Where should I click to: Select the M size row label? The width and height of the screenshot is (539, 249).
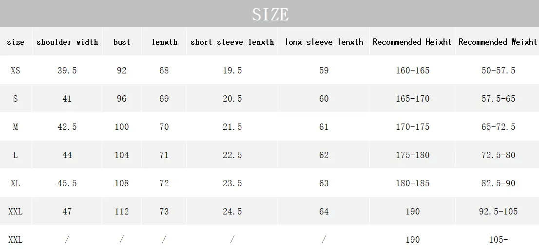pyautogui.click(x=16, y=127)
